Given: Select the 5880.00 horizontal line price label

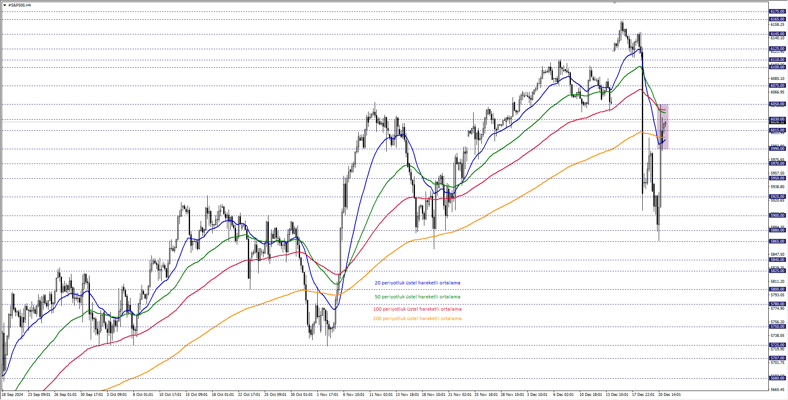Looking at the screenshot, I should coord(777,230).
